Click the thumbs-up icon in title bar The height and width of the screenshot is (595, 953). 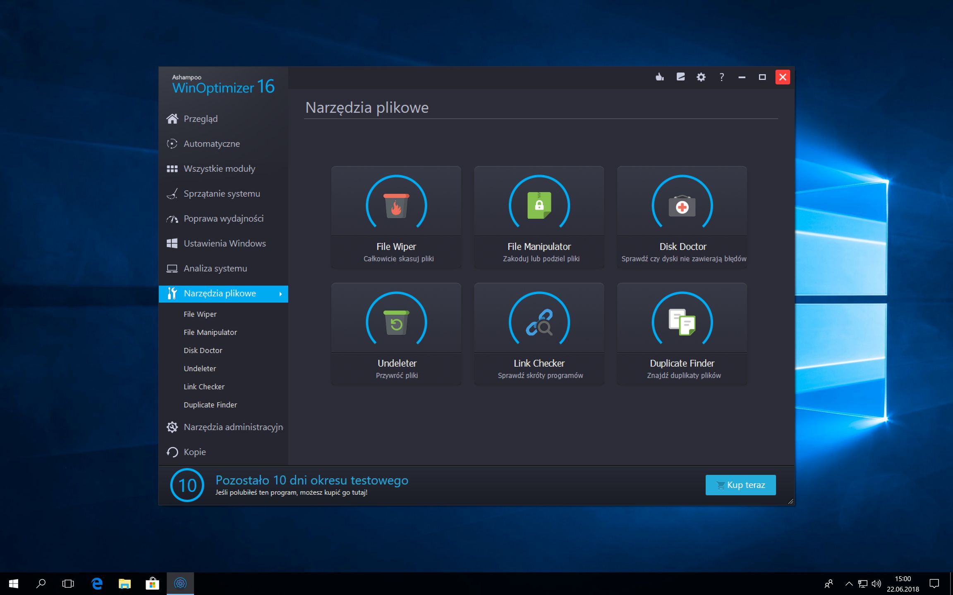[660, 77]
